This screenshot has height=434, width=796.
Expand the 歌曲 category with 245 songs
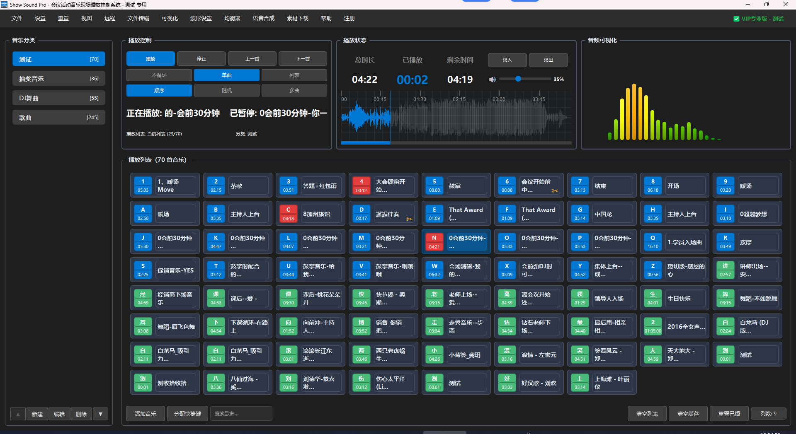(58, 118)
